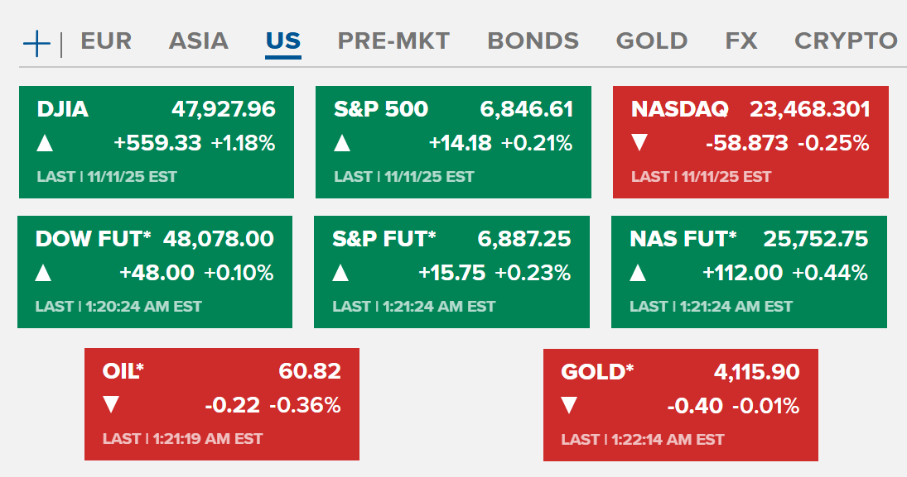907x477 pixels.
Task: Open the S&P FUT futures quote
Action: pyautogui.click(x=384, y=240)
